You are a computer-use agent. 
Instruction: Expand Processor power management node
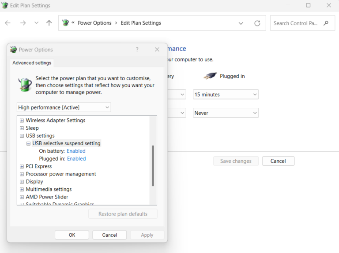tap(22, 174)
